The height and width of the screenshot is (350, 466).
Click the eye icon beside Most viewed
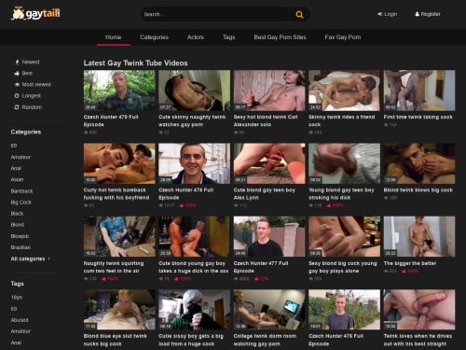(x=17, y=84)
